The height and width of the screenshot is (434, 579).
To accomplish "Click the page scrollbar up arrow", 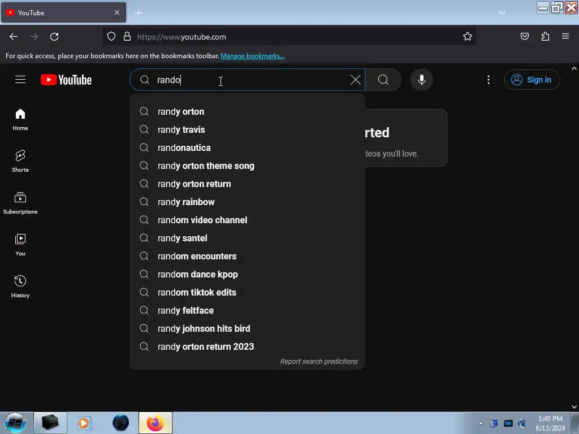I will click(x=574, y=68).
